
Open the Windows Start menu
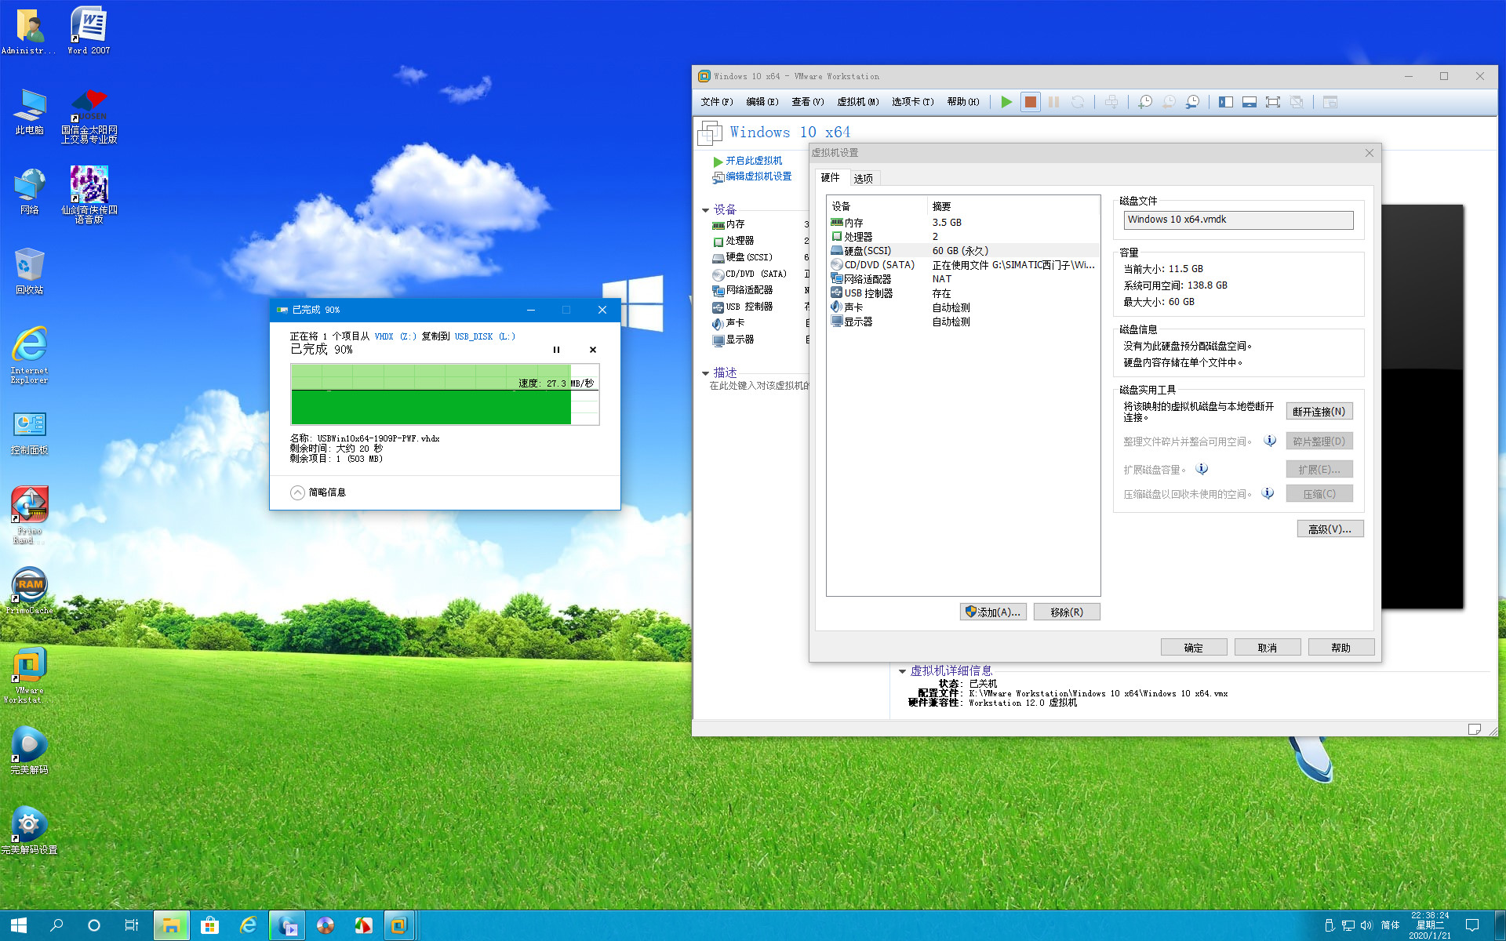pyautogui.click(x=19, y=925)
